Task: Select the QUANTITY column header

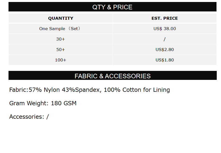Action: (x=61, y=18)
